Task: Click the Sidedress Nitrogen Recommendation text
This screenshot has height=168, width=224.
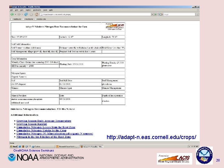Action: [x=43, y=109]
